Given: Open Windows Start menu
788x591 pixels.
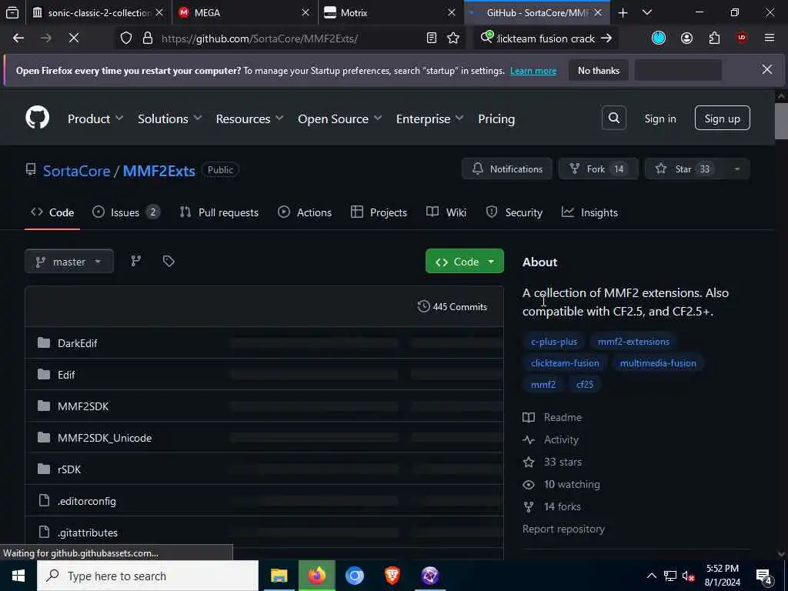Looking at the screenshot, I should click(x=18, y=576).
